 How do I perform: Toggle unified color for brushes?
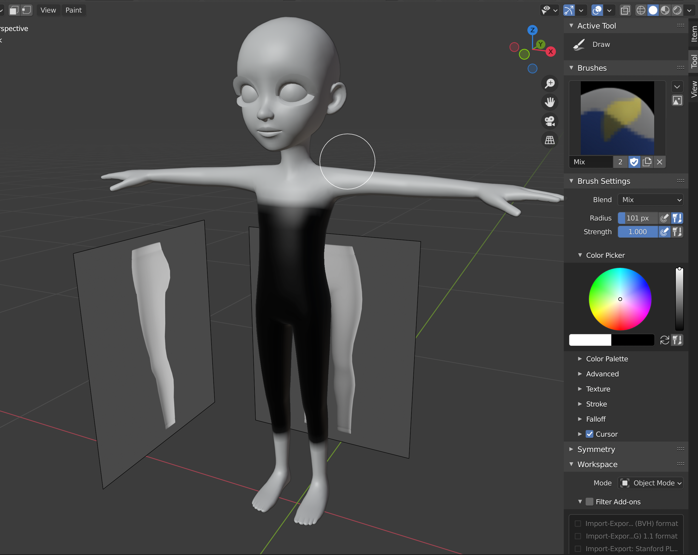[x=677, y=340]
